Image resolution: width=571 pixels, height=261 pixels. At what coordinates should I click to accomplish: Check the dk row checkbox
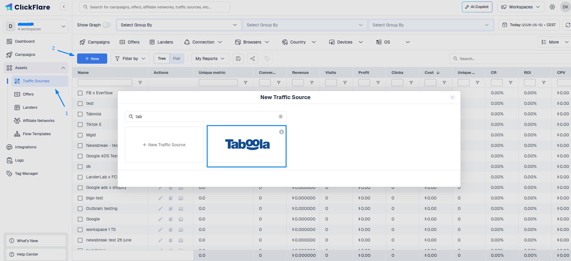(x=80, y=167)
